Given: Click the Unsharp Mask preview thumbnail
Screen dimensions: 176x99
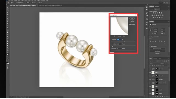Looking at the screenshot, I should (x=119, y=26).
